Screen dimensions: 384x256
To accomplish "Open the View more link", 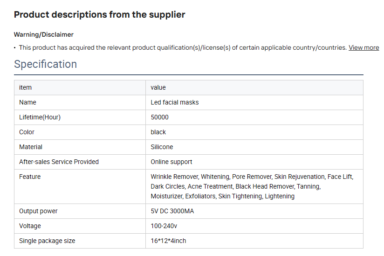I will tap(363, 47).
